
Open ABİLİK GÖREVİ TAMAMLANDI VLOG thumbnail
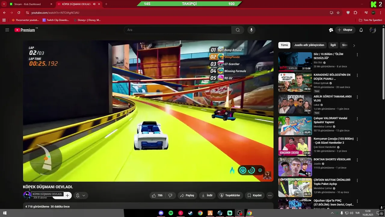pos(295,104)
